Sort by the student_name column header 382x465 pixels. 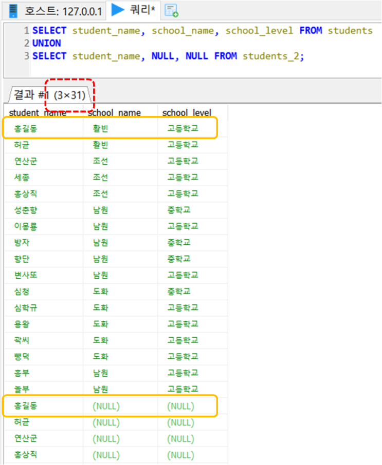click(x=38, y=113)
